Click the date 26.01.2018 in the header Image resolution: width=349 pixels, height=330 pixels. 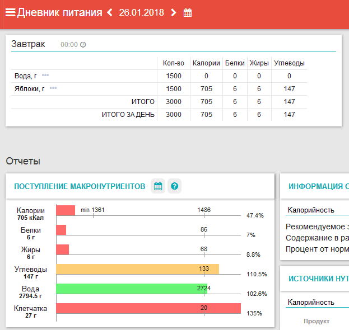point(141,12)
